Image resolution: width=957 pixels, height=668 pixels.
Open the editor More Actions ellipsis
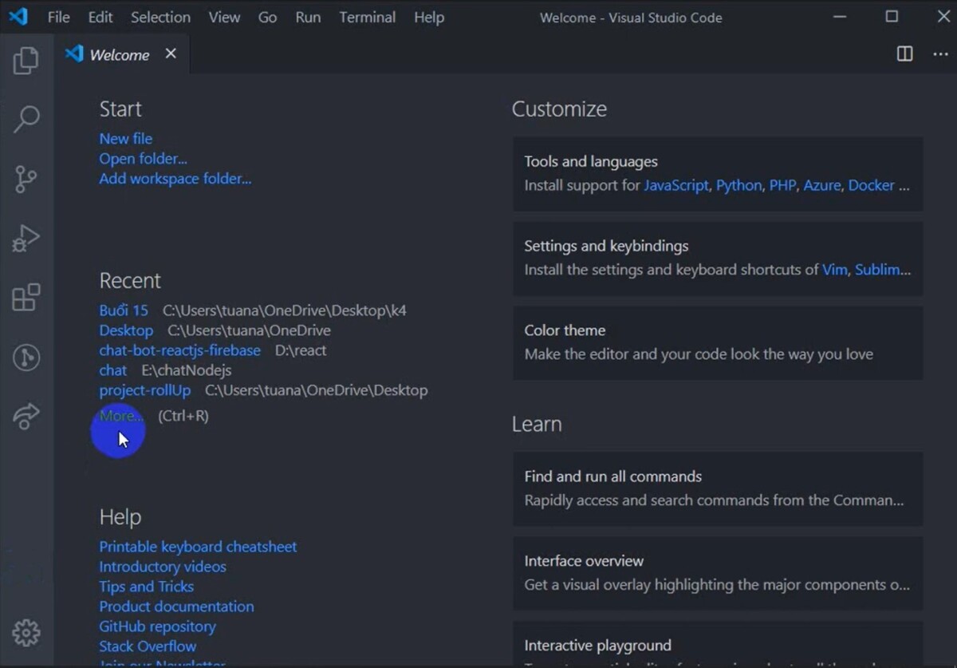pyautogui.click(x=941, y=54)
